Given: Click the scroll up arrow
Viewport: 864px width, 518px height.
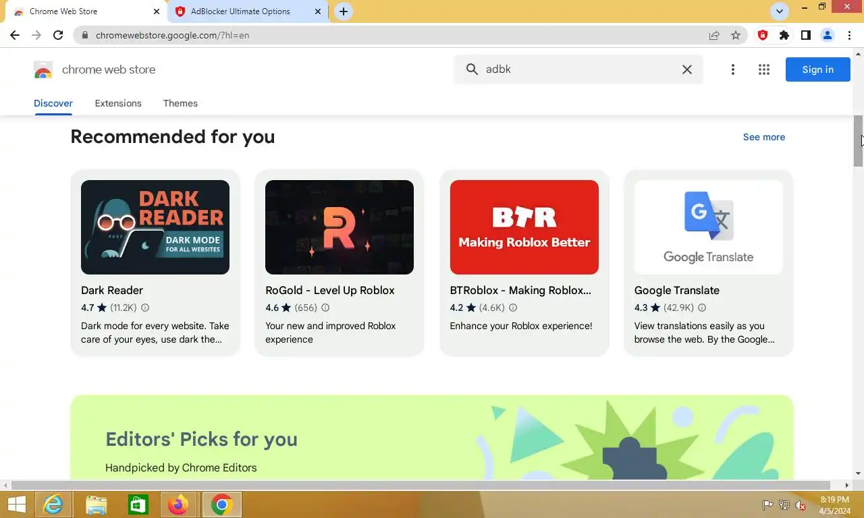Looking at the screenshot, I should [859, 53].
